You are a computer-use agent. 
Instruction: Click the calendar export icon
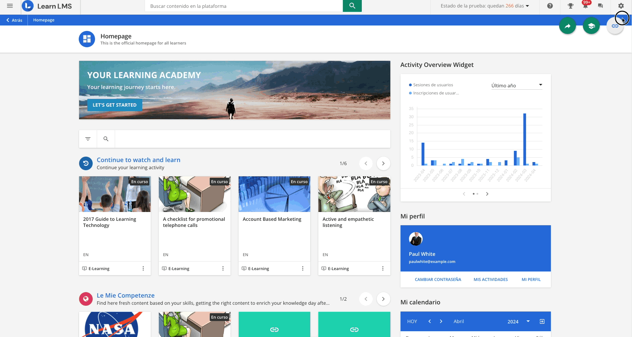(542, 321)
